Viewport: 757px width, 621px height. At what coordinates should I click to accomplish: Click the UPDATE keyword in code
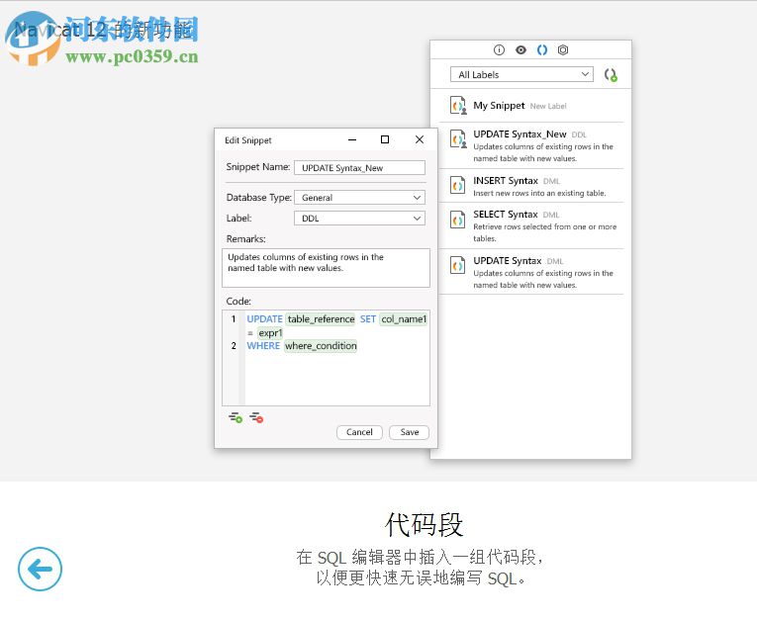coord(264,319)
